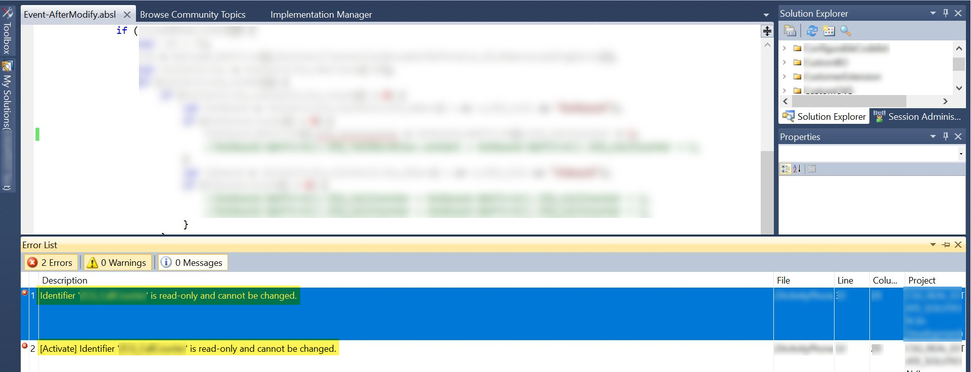This screenshot has width=971, height=372.
Task: Open the active documents dropdown arrow
Action: point(766,15)
